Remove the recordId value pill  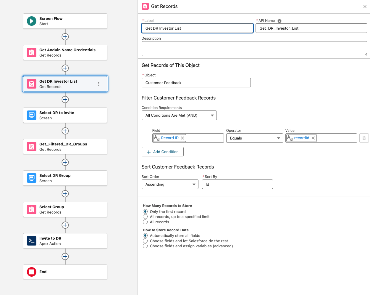[x=313, y=138]
